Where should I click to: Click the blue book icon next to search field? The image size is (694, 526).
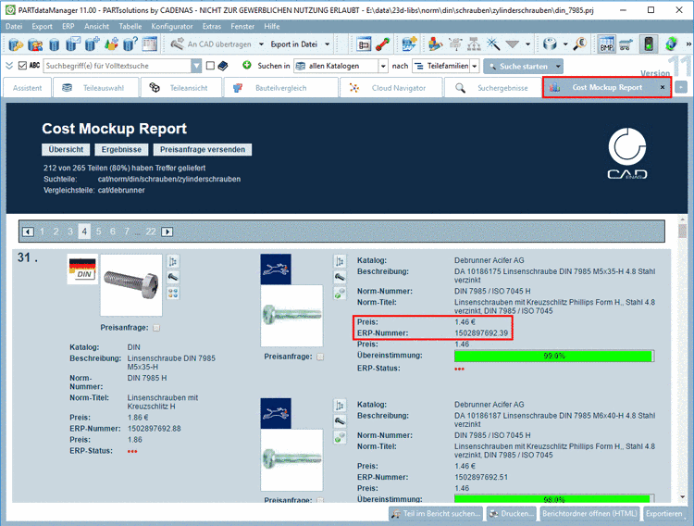223,66
